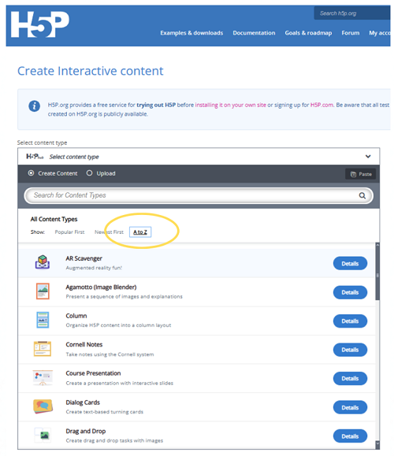Click the Search for Content Types field
The width and height of the screenshot is (394, 456).
click(199, 195)
